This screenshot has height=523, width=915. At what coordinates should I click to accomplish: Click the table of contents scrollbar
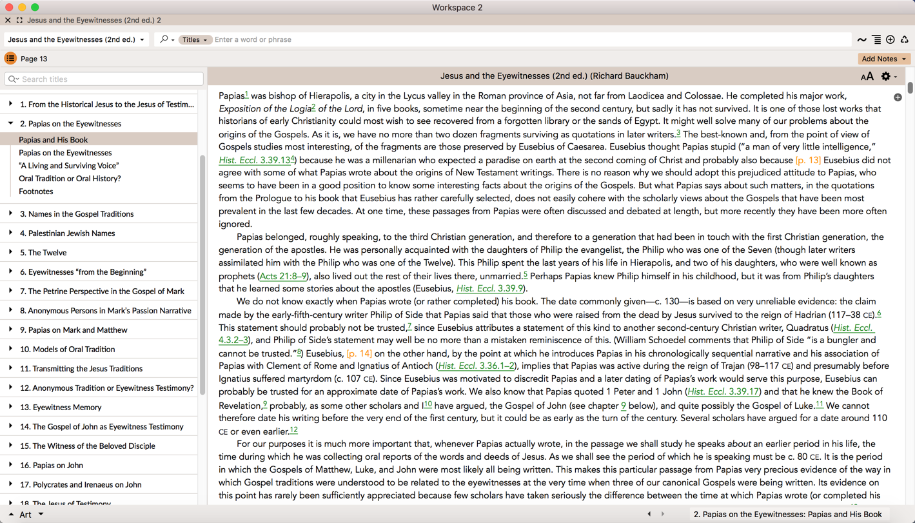(202, 275)
